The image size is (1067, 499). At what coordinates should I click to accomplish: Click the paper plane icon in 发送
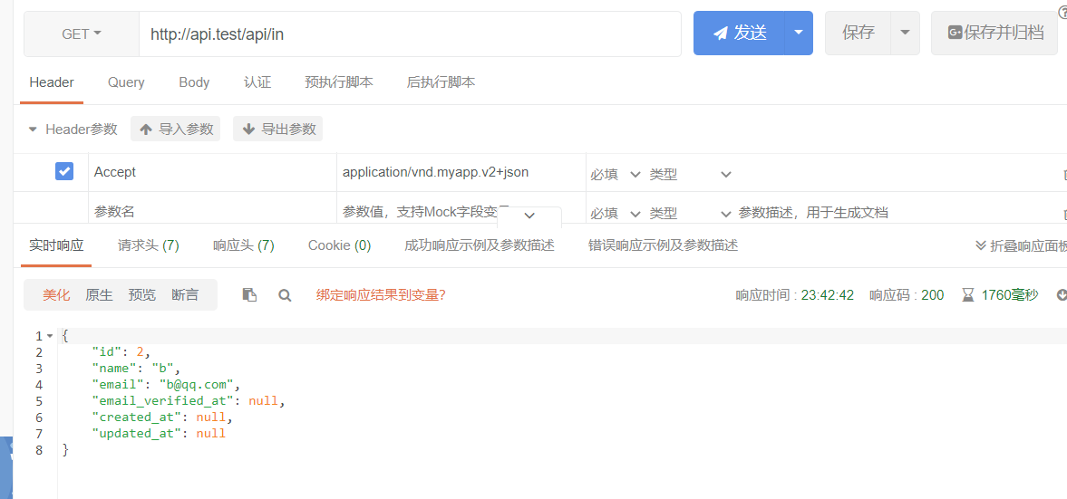pos(721,34)
